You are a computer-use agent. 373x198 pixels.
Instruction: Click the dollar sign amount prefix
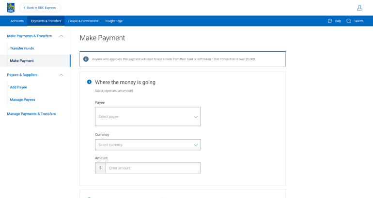(100, 168)
